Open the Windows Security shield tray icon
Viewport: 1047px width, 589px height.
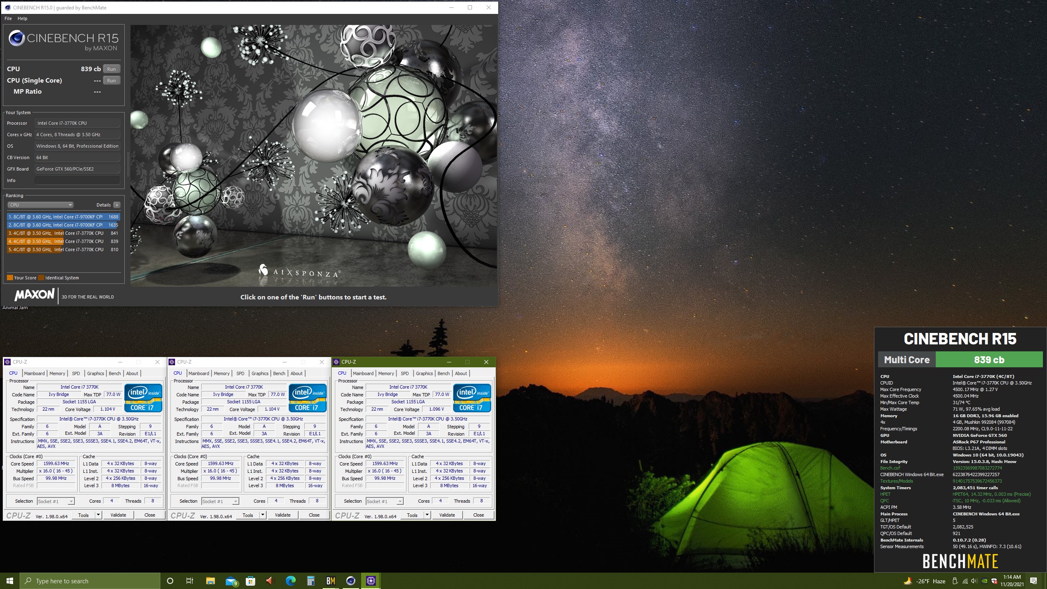click(x=994, y=581)
